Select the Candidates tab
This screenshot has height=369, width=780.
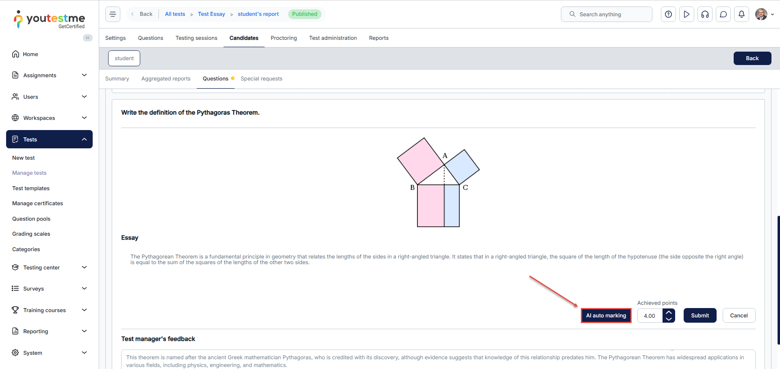pos(244,38)
